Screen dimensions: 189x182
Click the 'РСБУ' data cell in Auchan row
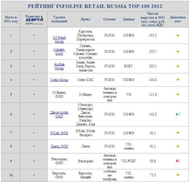point(128,66)
